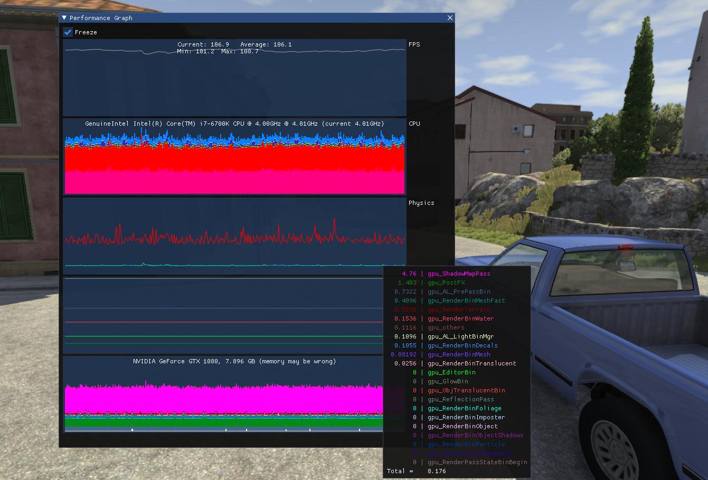Select the gpu_RenderBinDecals legend entry
Image resolution: width=708 pixels, height=480 pixels.
(462, 345)
